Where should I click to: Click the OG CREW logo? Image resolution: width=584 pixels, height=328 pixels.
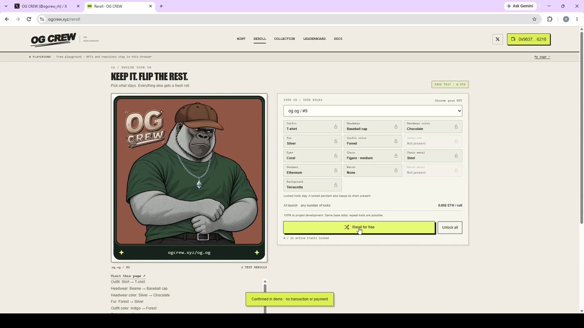point(54,39)
